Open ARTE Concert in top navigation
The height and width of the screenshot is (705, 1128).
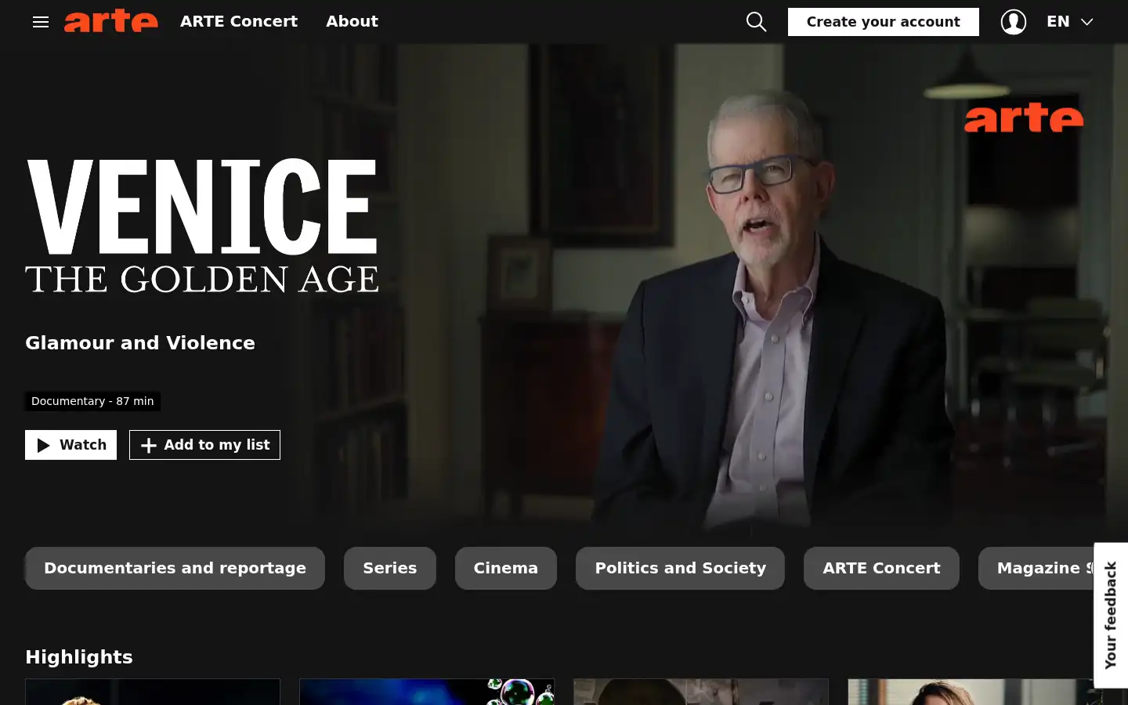(x=239, y=21)
